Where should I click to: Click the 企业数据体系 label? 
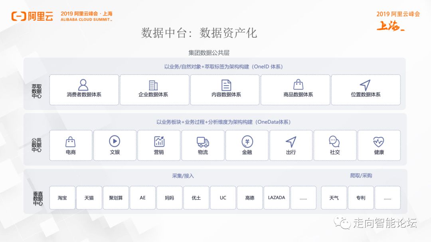[x=153, y=95]
